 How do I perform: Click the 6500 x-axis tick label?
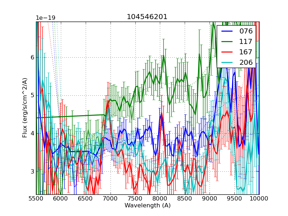coord(86,198)
